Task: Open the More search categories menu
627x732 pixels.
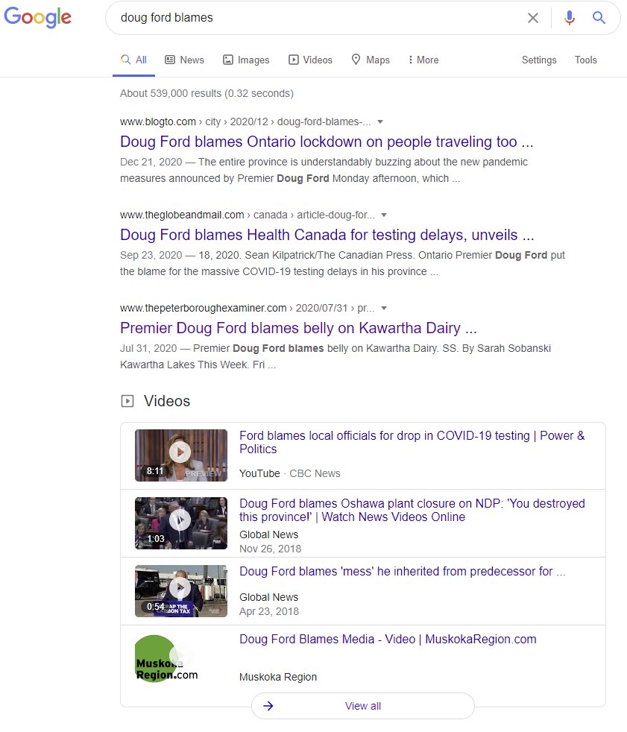Action: tap(423, 60)
